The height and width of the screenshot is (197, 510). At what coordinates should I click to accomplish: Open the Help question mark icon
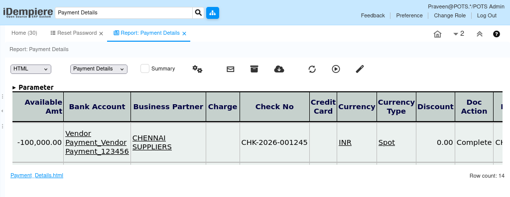497,34
